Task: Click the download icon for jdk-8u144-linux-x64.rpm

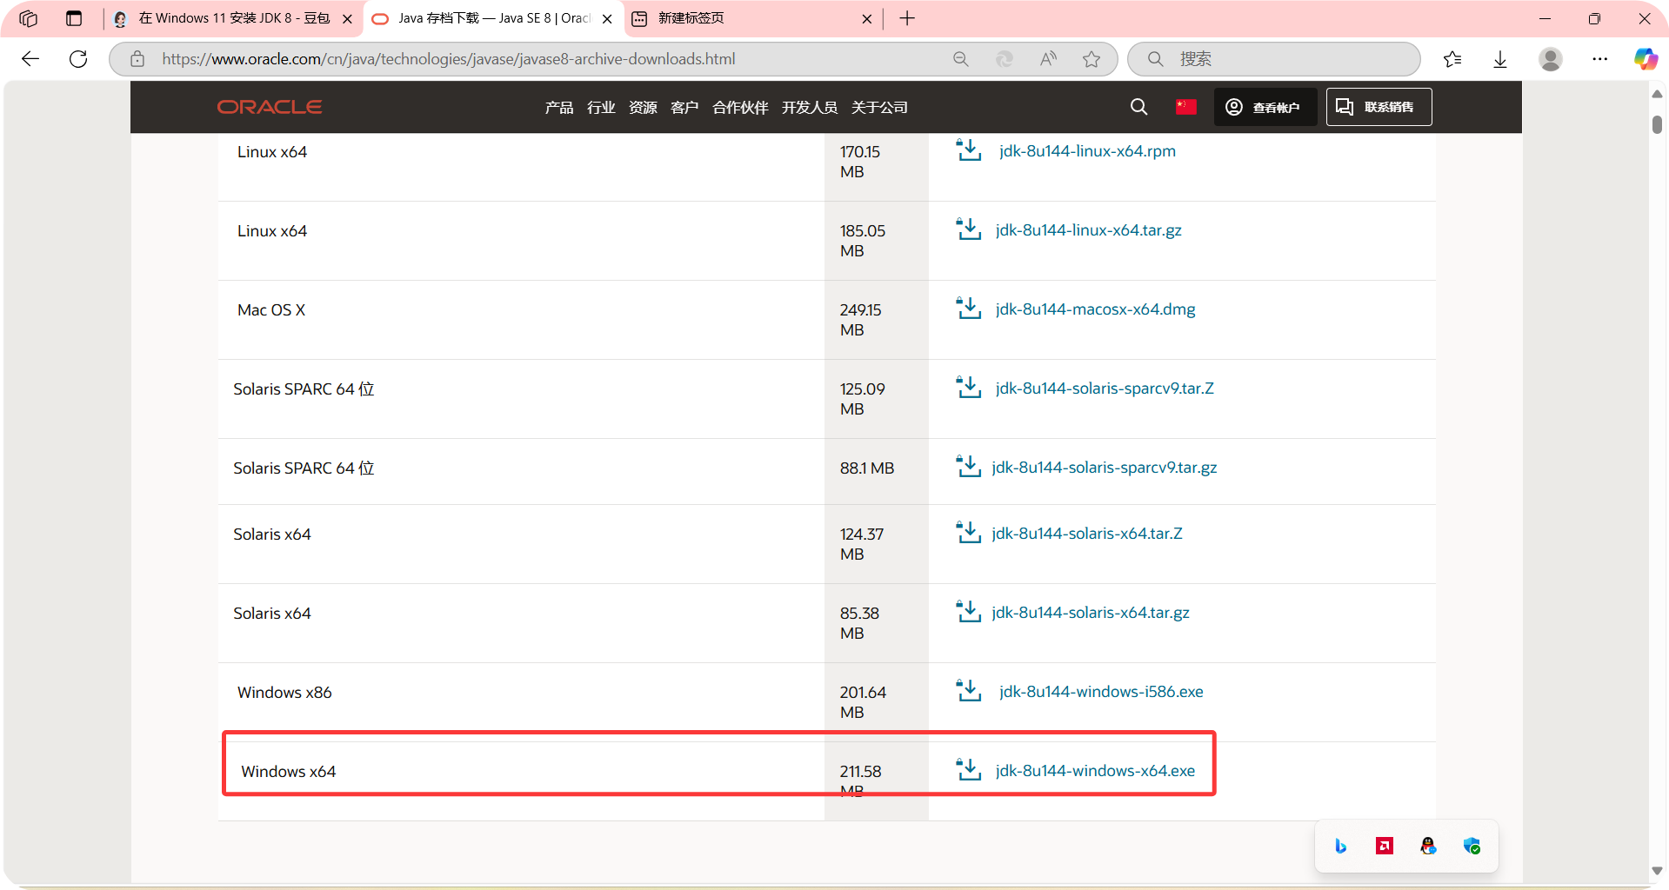Action: pos(968,150)
